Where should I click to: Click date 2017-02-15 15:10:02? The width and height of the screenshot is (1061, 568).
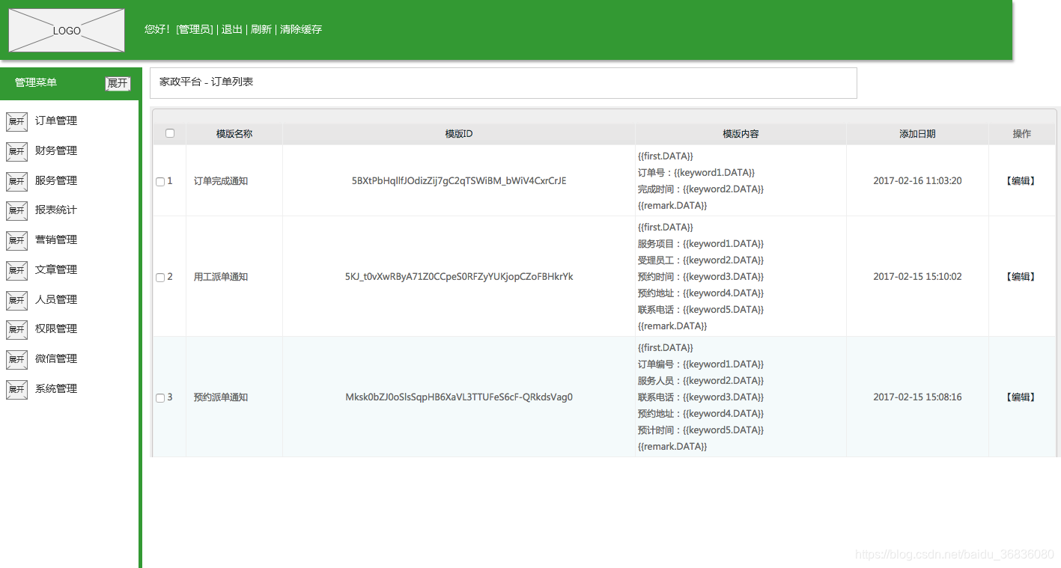(917, 277)
